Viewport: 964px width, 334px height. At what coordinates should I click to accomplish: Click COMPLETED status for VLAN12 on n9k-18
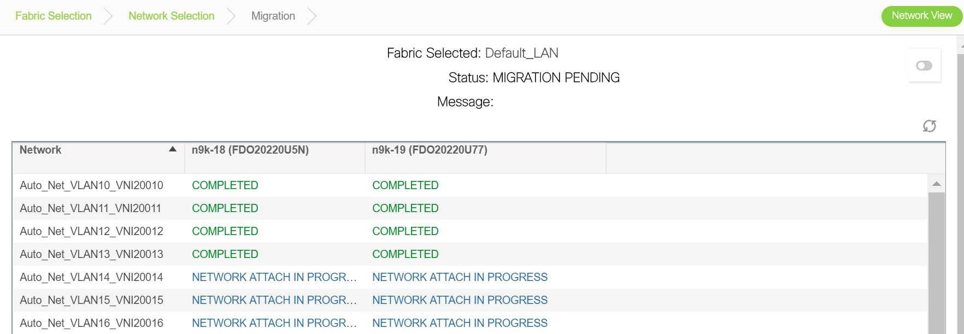click(x=225, y=231)
